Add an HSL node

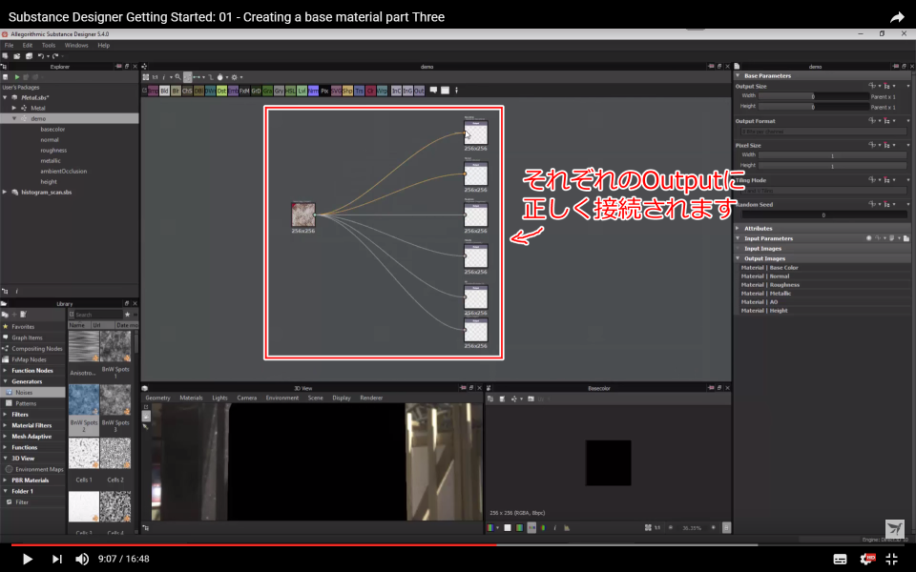click(290, 91)
